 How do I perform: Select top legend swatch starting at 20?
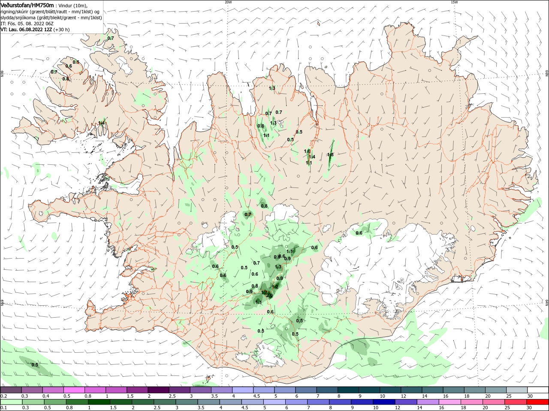(x=495, y=390)
